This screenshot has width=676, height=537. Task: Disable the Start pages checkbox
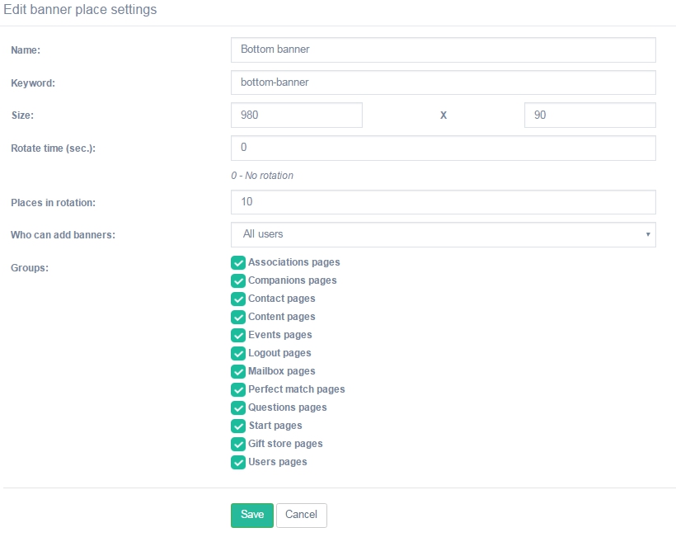tap(238, 426)
